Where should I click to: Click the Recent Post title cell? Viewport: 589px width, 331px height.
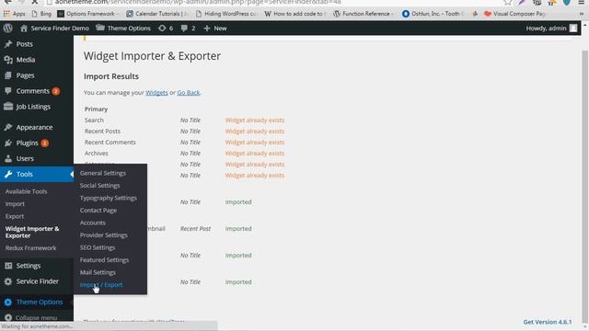click(x=195, y=229)
